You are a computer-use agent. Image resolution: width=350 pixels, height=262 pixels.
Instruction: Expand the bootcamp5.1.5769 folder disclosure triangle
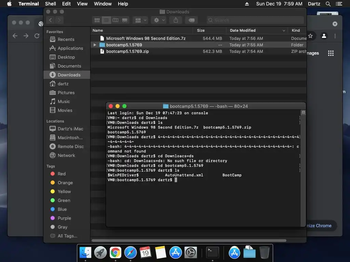click(95, 45)
